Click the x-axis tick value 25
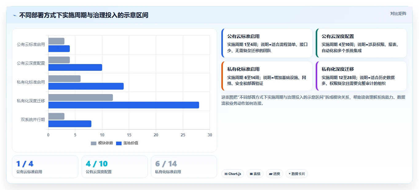Screen dimensions: 419x190 pos(183,135)
